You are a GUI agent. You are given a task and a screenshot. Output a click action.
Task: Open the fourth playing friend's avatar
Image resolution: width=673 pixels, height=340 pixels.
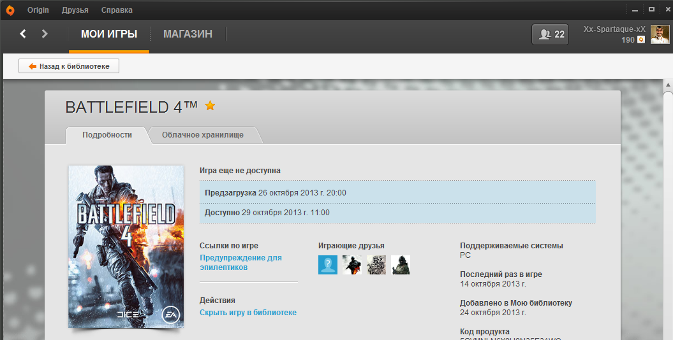pos(401,265)
